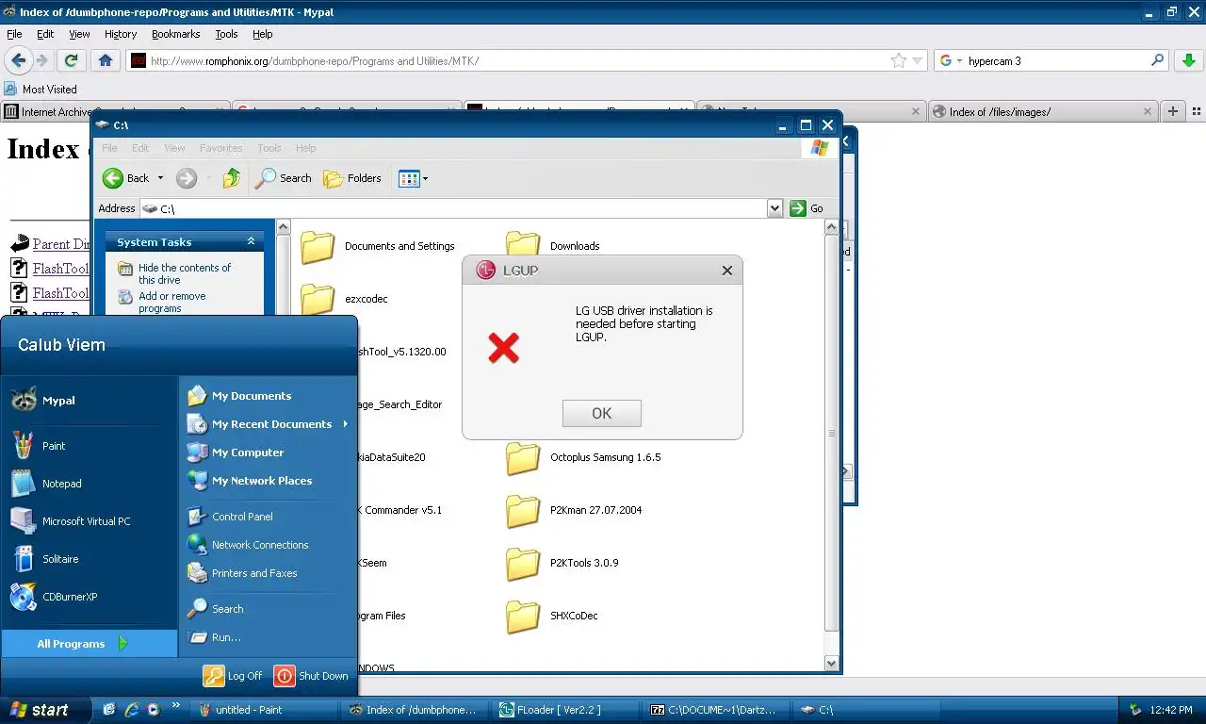Open the SHXCoDec folder
Screen dimensions: 1206x724
click(x=552, y=616)
